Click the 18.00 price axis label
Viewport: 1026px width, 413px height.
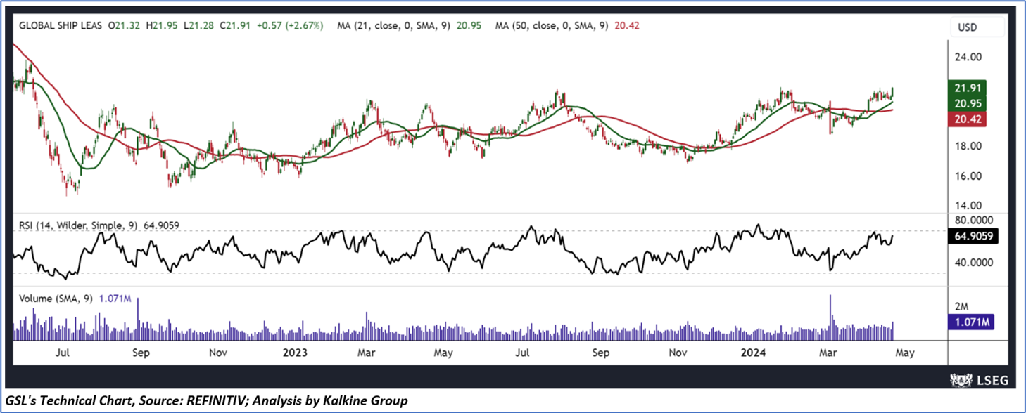point(969,146)
